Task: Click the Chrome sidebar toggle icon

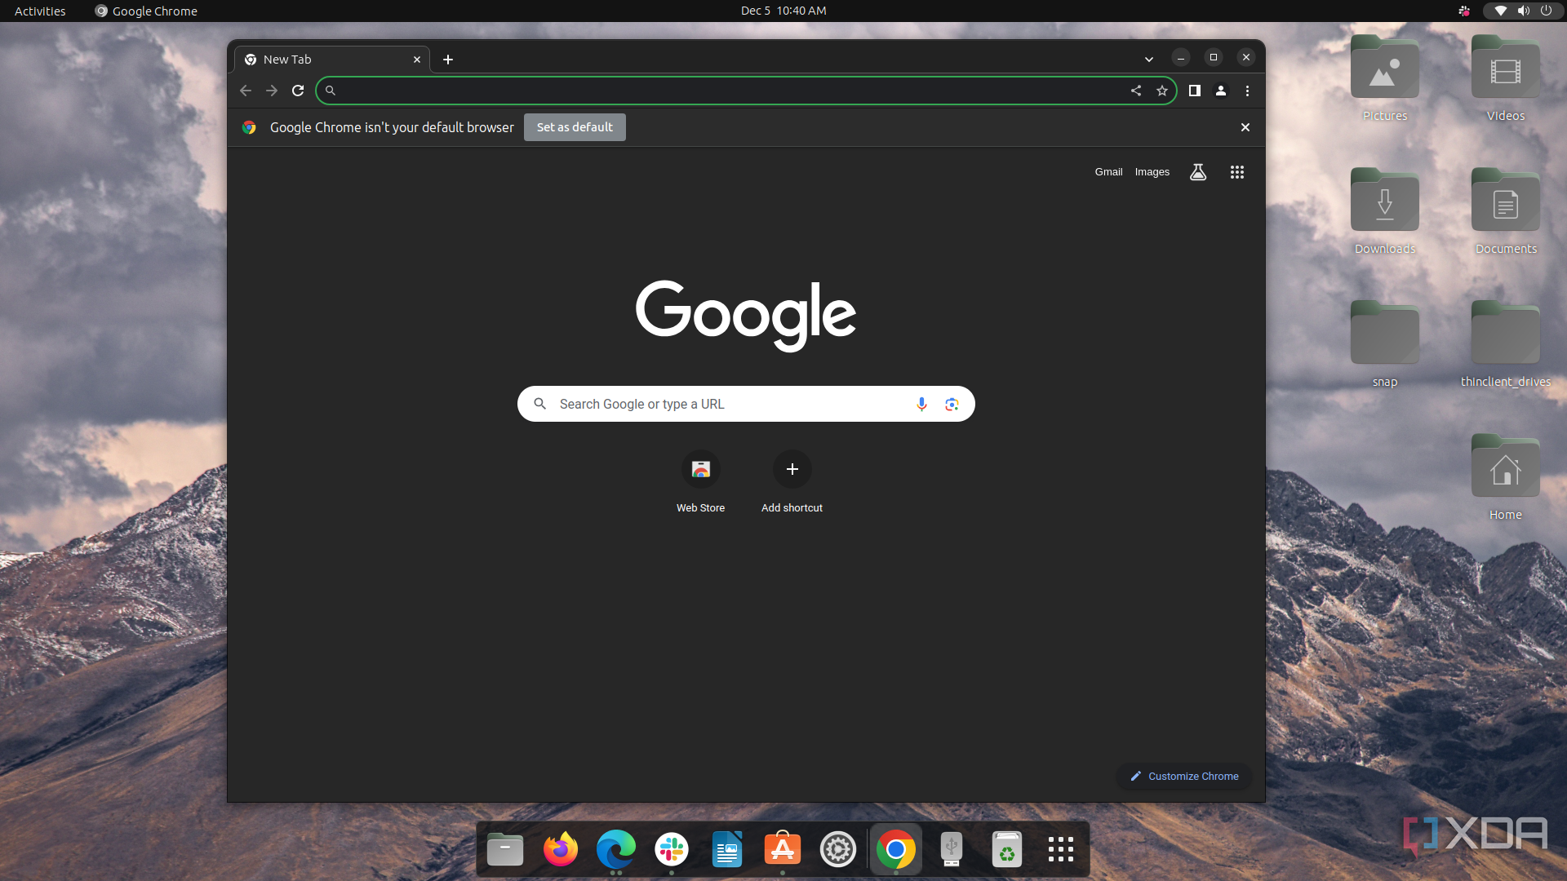Action: (1195, 91)
